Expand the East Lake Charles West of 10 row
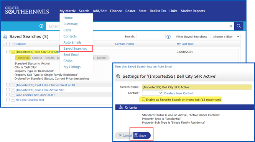Viewport: 255px width, 142px height. [x=13, y=85]
